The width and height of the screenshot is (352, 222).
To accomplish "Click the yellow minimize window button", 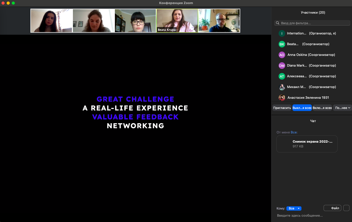I will [8, 3].
